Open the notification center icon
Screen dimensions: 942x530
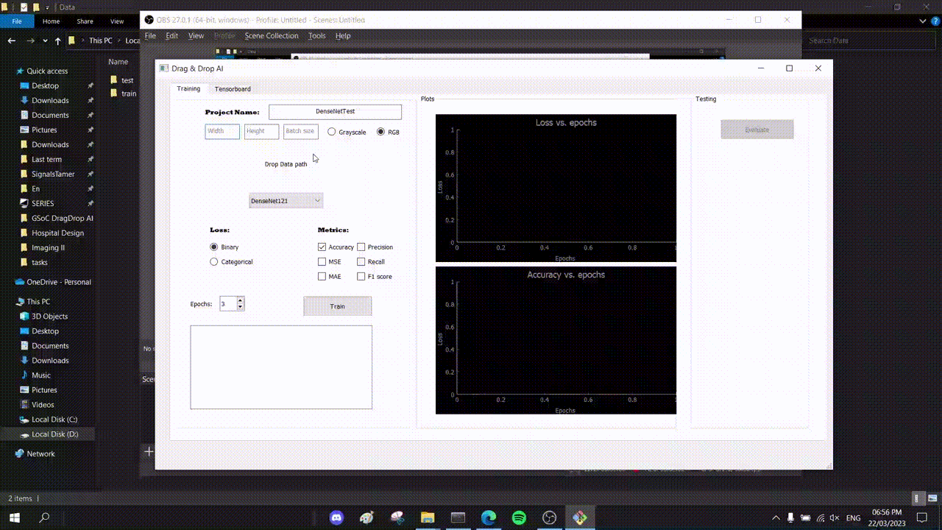pyautogui.click(x=921, y=518)
